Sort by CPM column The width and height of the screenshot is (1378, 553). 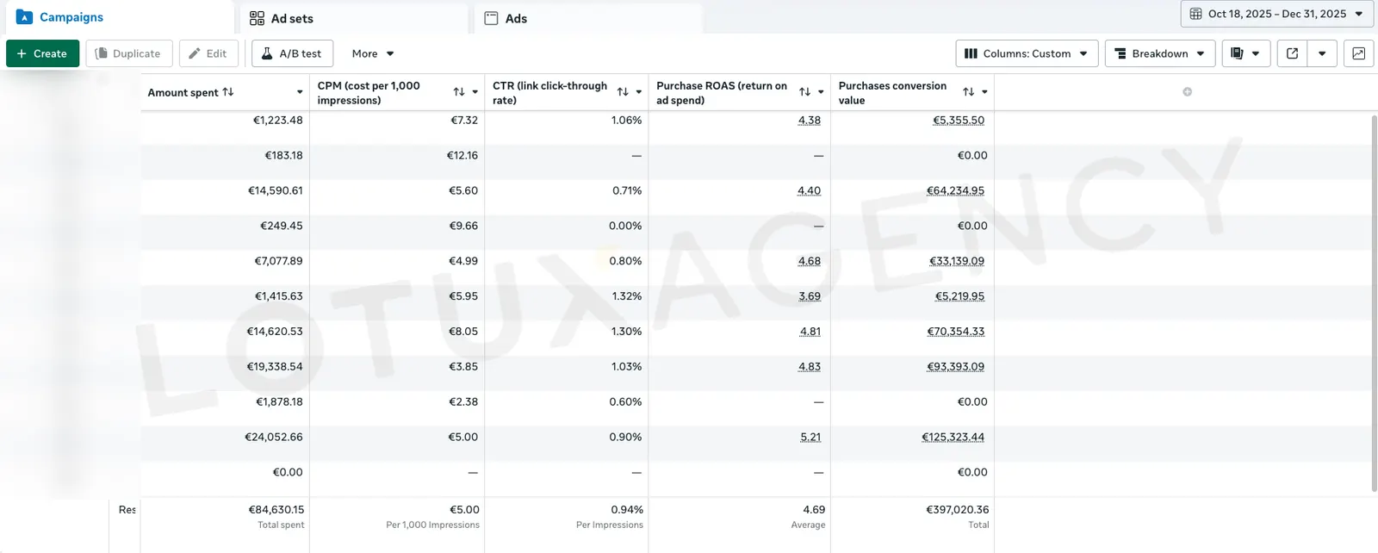459,92
